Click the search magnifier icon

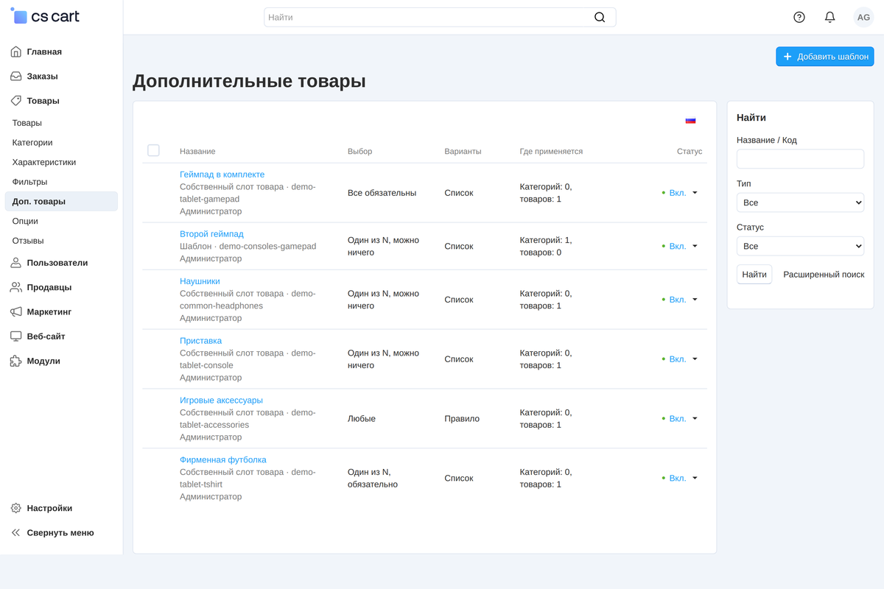coord(600,17)
